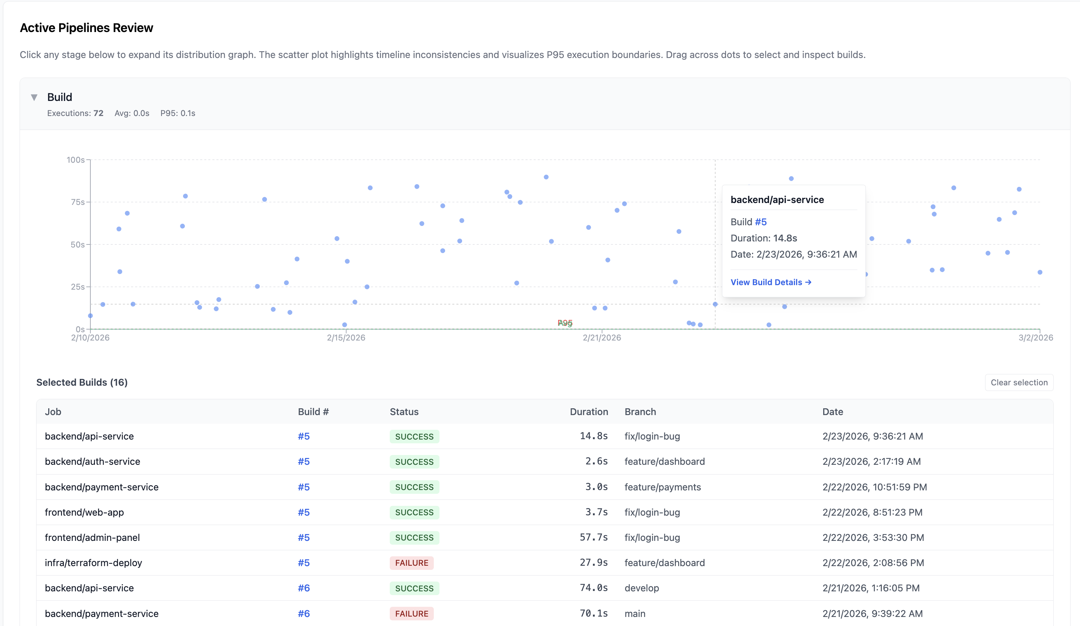1080x626 pixels.
Task: Sort the table by the Duration column
Action: tap(589, 412)
